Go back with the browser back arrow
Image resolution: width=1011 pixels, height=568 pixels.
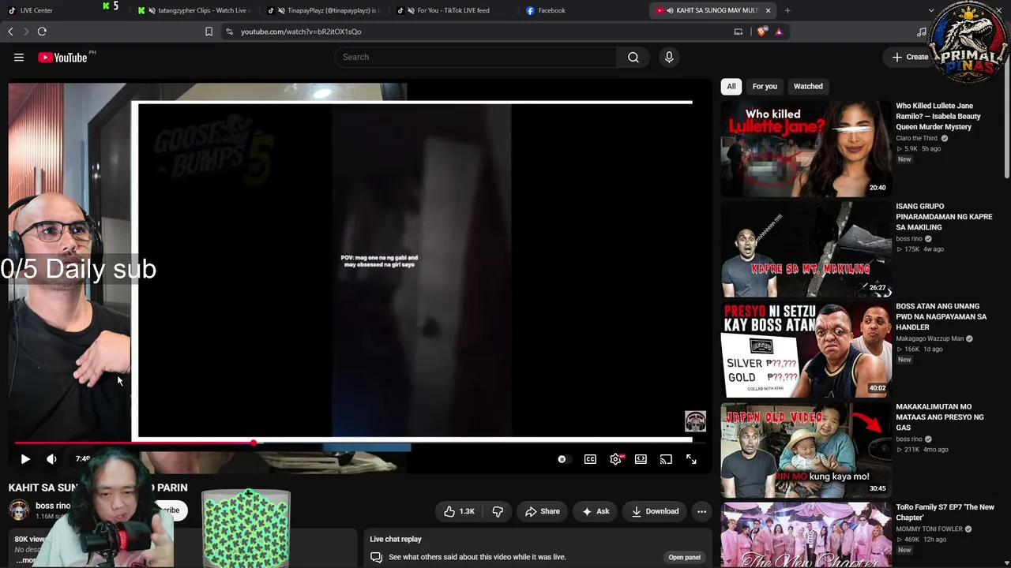10,32
